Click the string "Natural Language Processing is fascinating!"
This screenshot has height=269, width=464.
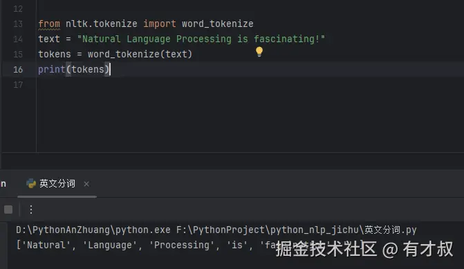pos(201,39)
